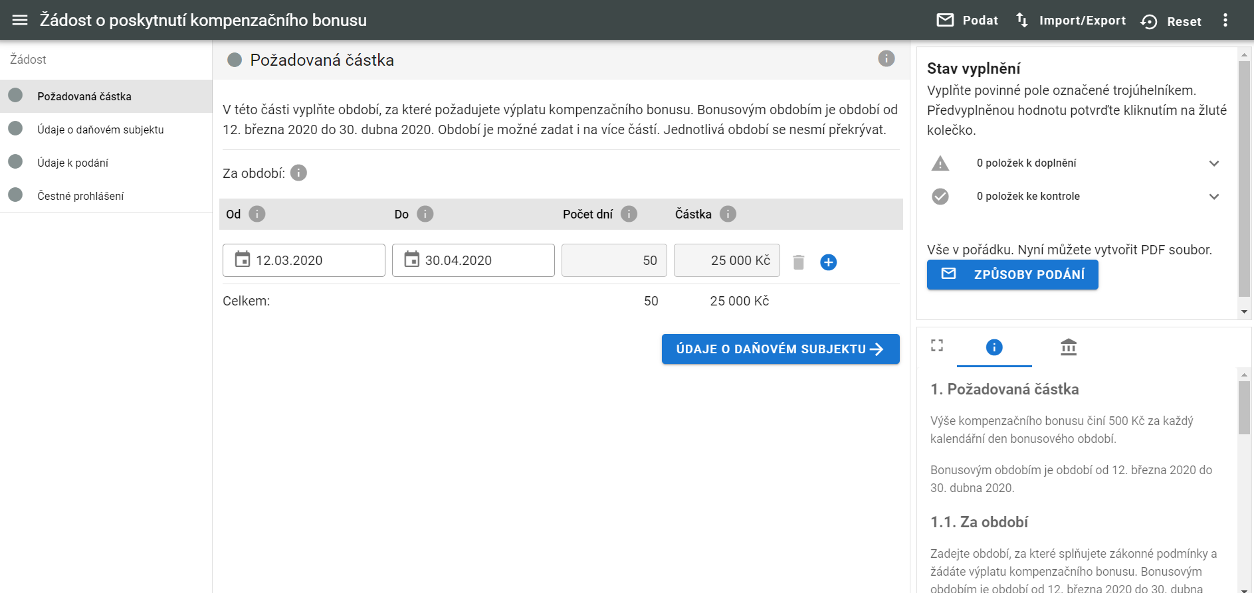Click the Způsoby podání button
This screenshot has width=1254, height=593.
[1012, 274]
